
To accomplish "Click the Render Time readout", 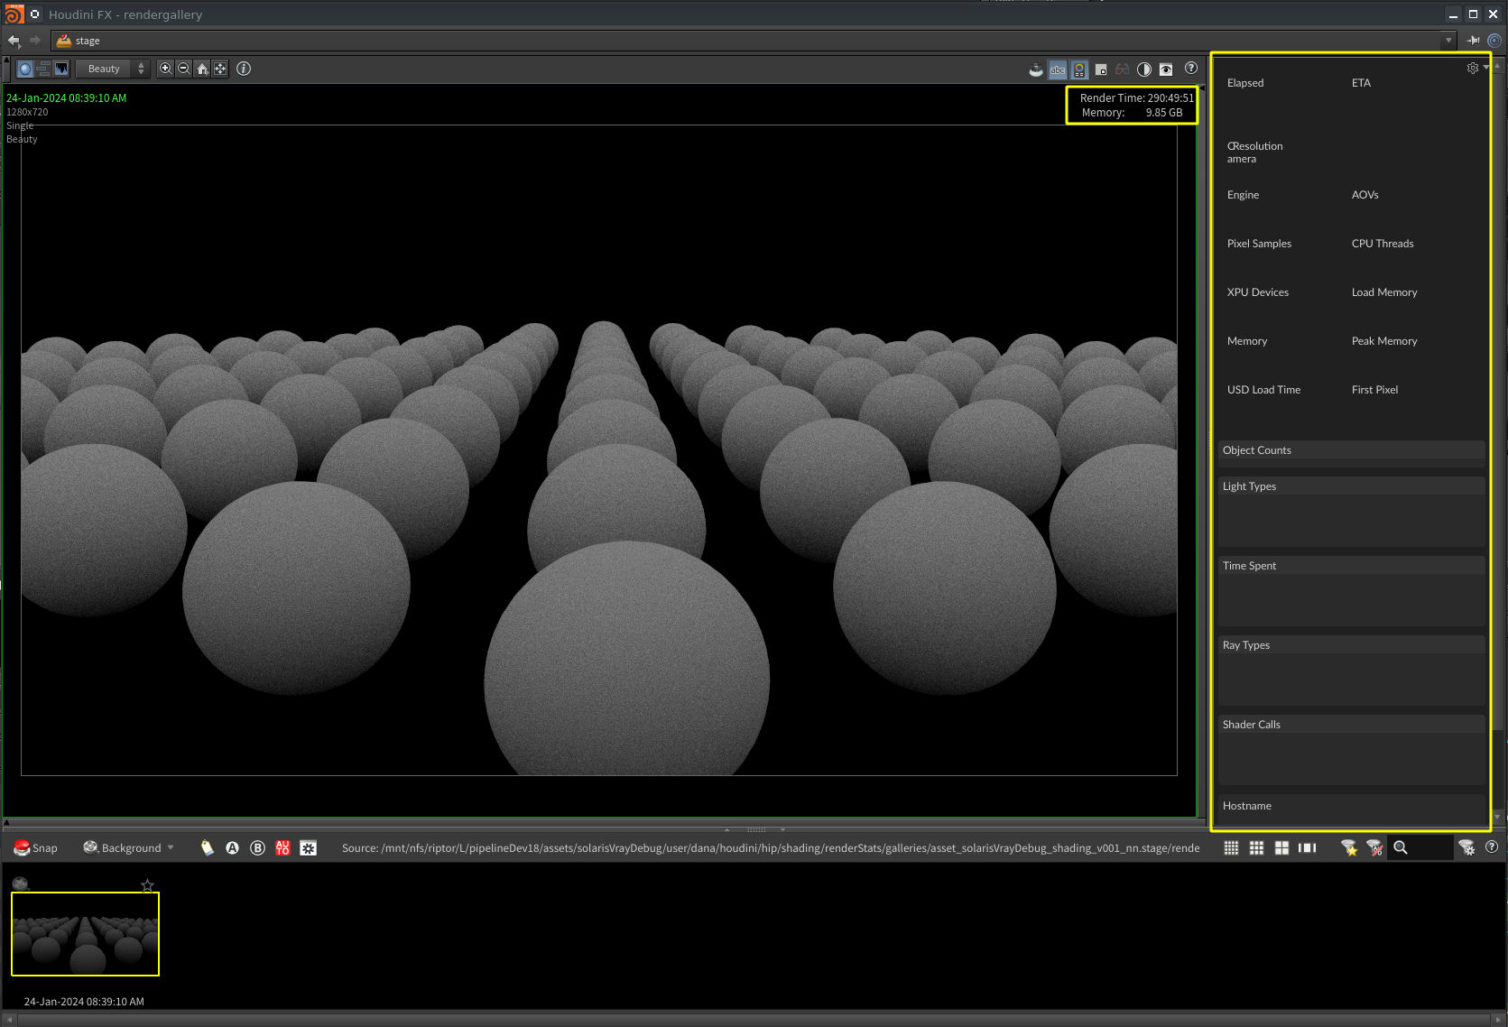I will pos(1136,97).
